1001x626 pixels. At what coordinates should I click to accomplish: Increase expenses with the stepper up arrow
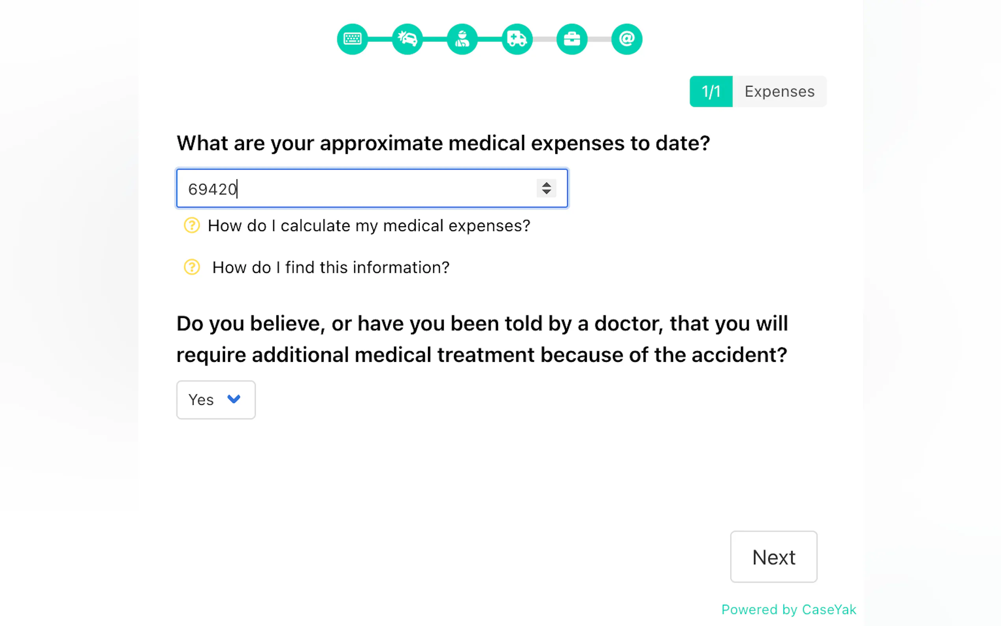click(x=546, y=184)
